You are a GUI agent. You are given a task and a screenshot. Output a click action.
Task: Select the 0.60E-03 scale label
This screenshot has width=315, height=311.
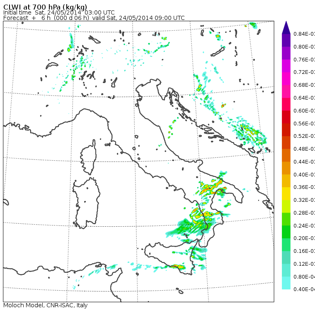point(304,110)
